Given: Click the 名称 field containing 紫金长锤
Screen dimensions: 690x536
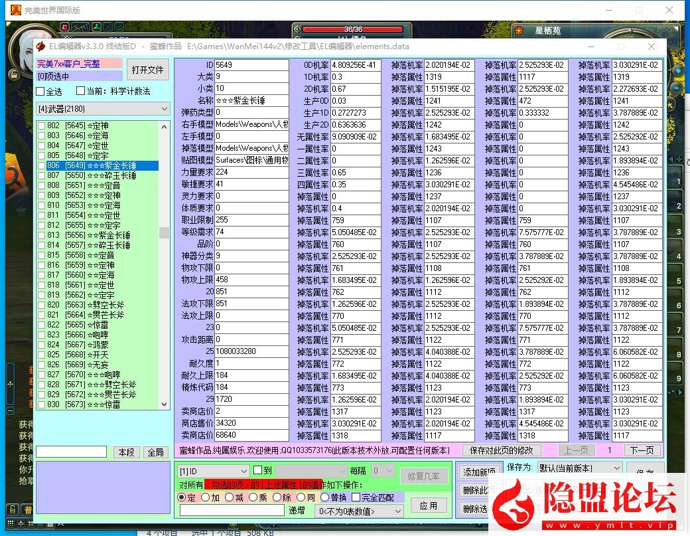Looking at the screenshot, I should coord(251,101).
